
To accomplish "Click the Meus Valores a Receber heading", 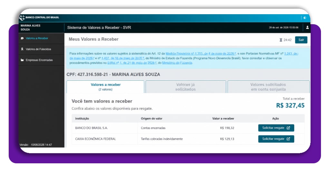I will [93, 39].
